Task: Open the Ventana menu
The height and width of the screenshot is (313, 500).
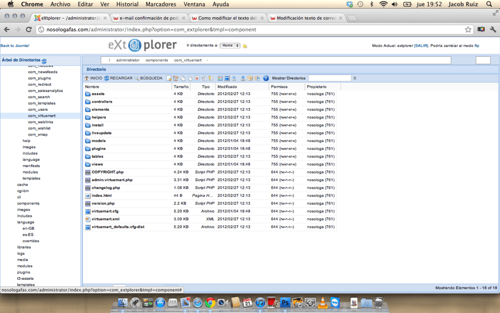Action: [194, 4]
